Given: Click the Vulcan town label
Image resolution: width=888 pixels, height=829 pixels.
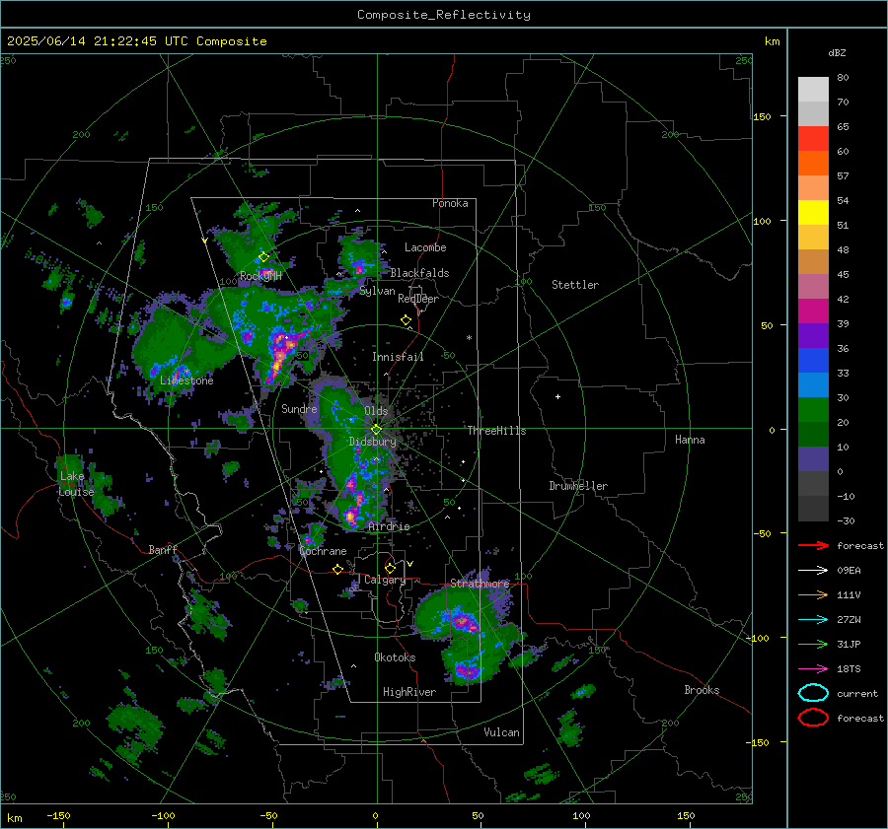Looking at the screenshot, I should (502, 732).
